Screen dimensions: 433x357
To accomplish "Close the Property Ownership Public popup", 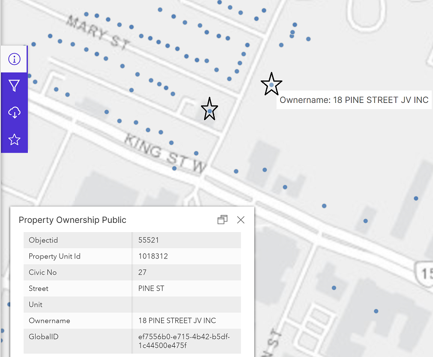I will tap(241, 220).
